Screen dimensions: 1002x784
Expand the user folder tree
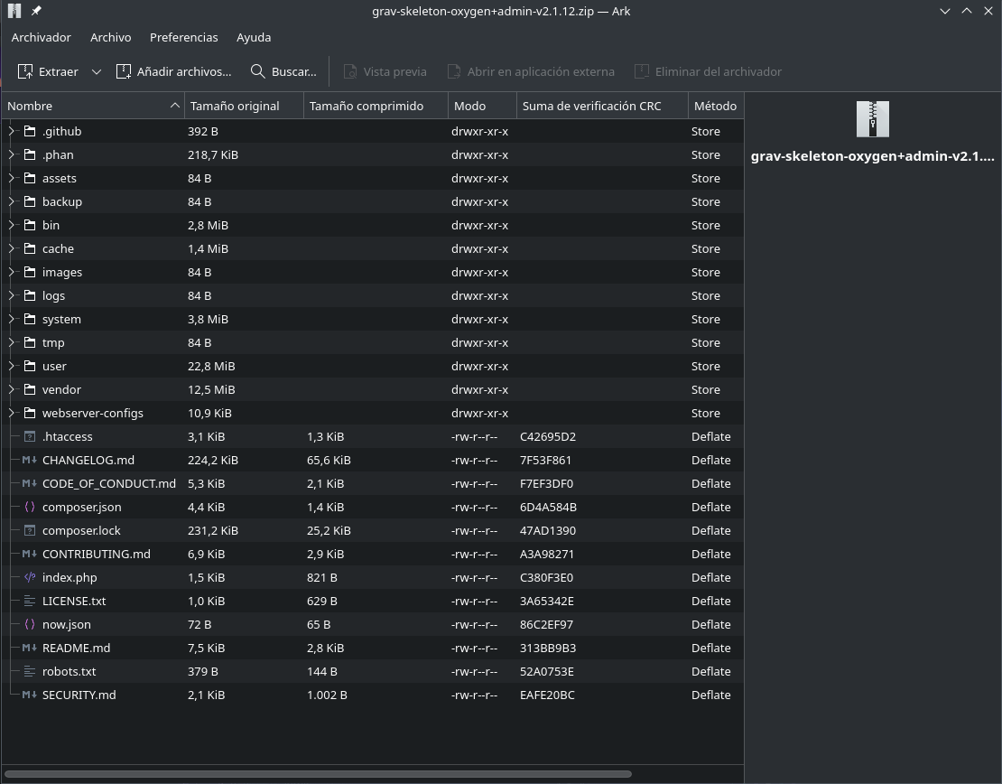point(11,367)
